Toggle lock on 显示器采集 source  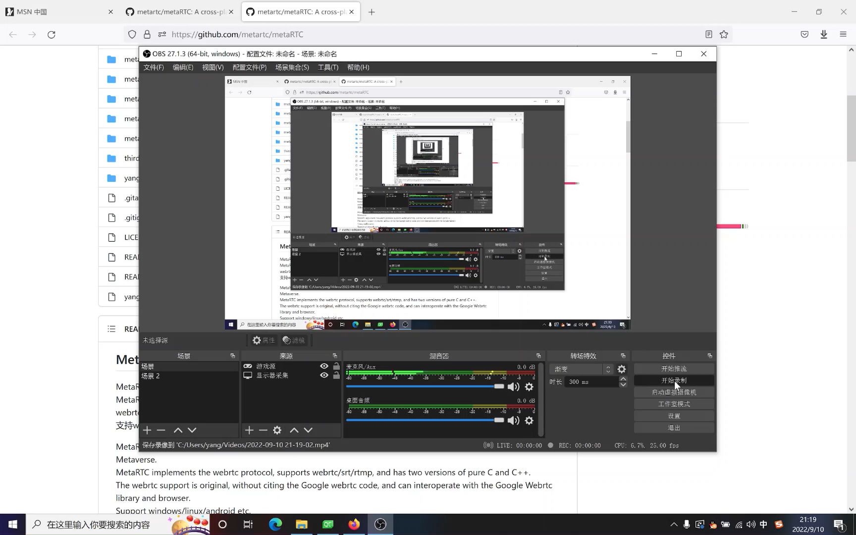[x=336, y=375]
